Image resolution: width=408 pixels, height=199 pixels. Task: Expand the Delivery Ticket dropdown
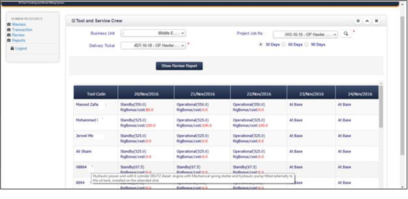click(153, 46)
